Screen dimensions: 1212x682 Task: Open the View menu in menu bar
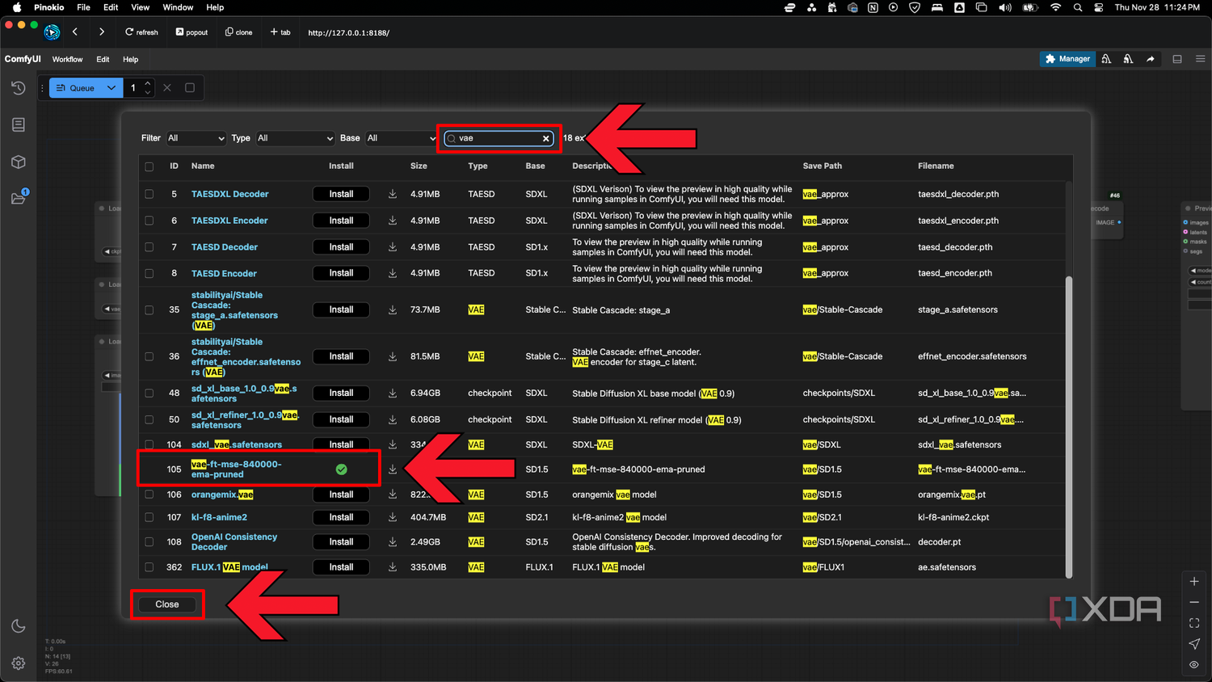point(140,7)
